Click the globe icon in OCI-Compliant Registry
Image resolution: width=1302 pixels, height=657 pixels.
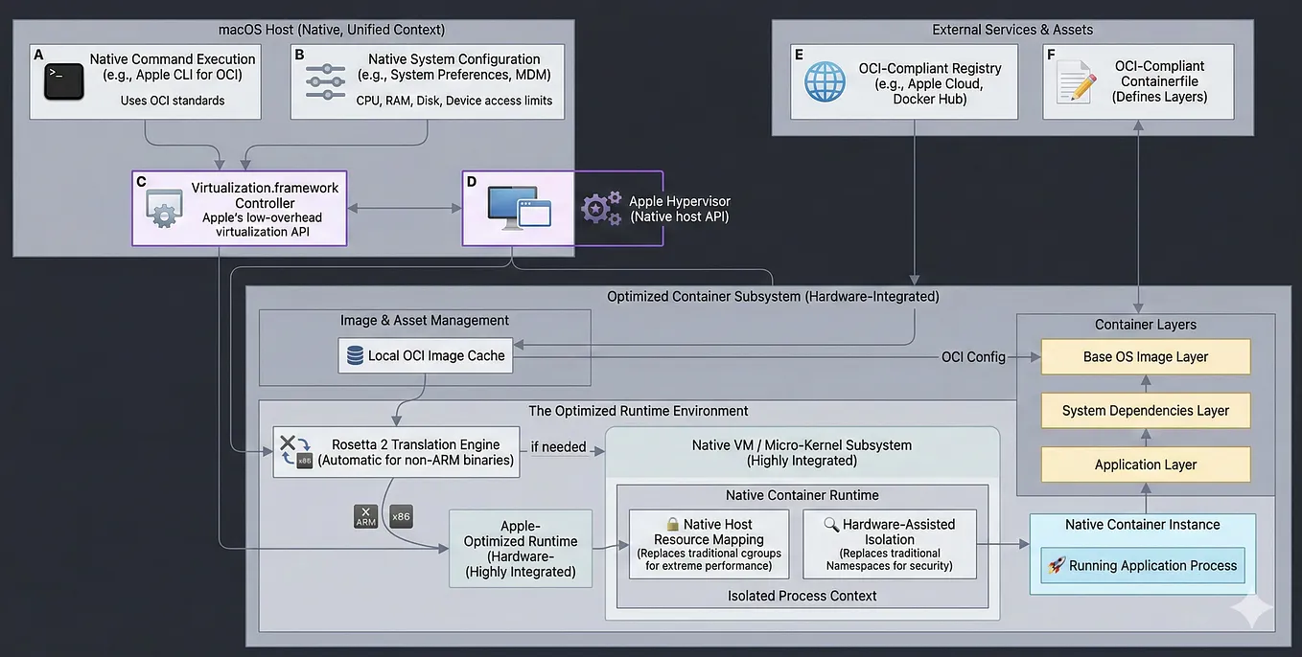point(825,81)
